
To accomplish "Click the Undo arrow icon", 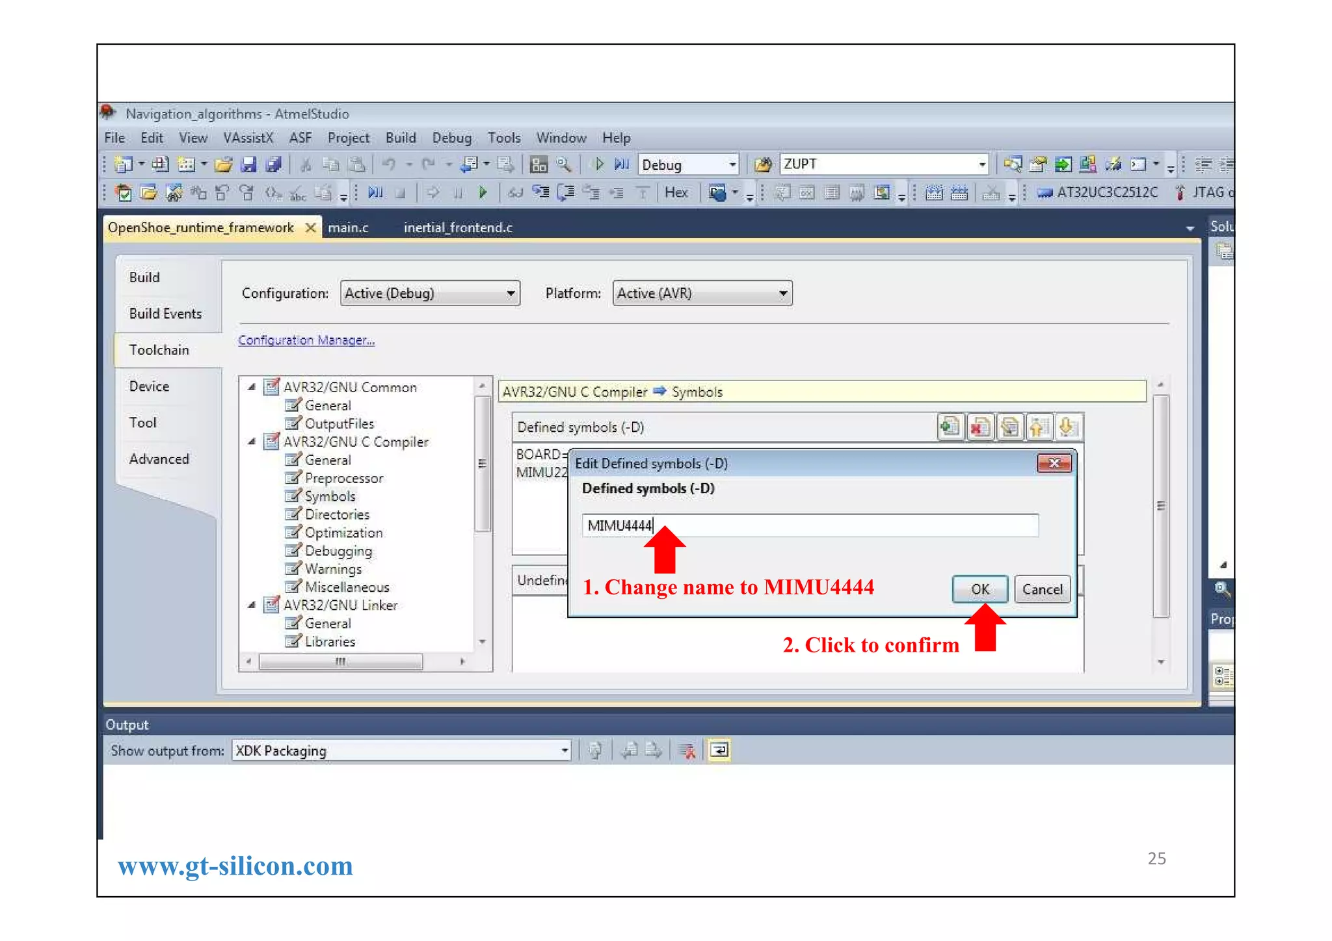I will 389,165.
